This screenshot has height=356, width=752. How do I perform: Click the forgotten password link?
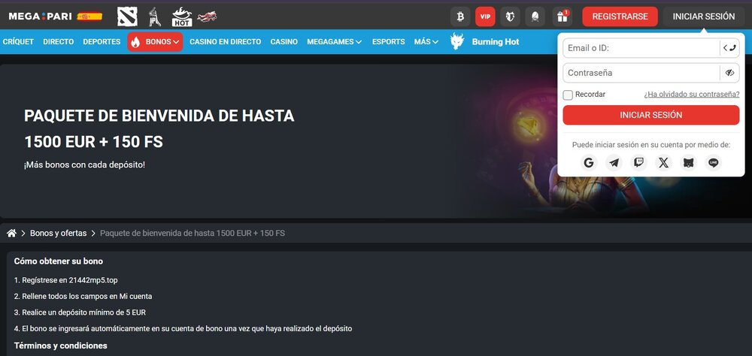tap(692, 95)
